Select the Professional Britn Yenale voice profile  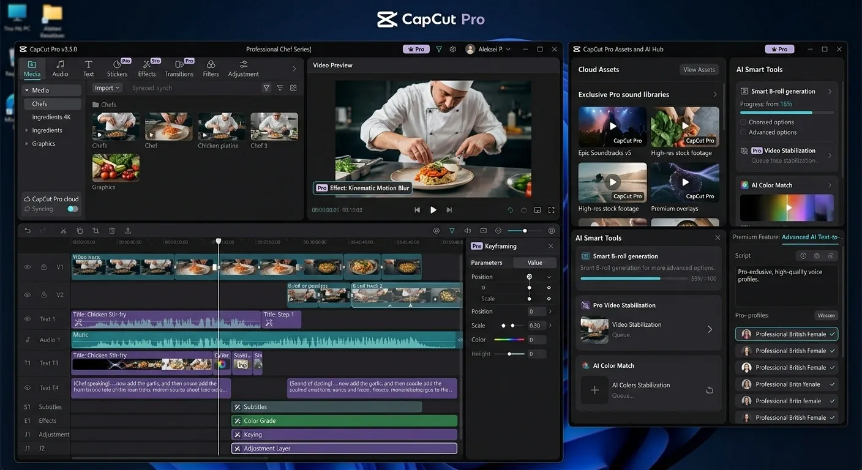(787, 384)
